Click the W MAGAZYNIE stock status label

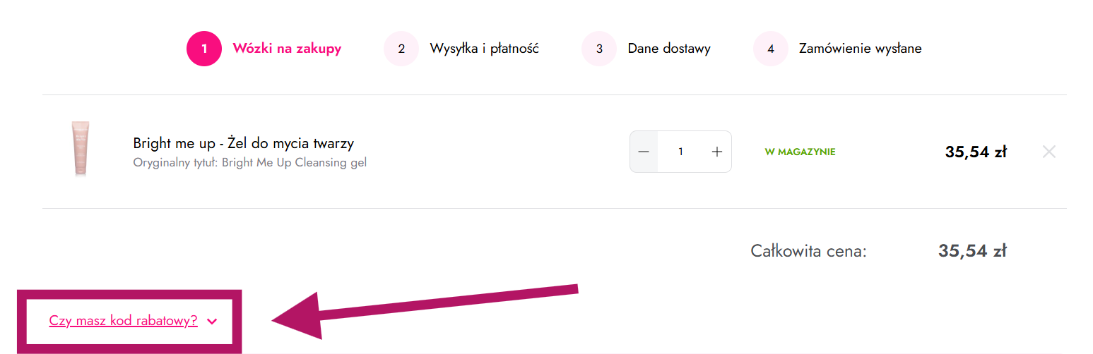point(800,152)
